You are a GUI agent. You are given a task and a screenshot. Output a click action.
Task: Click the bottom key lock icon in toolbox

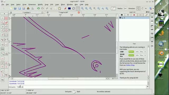2,80
